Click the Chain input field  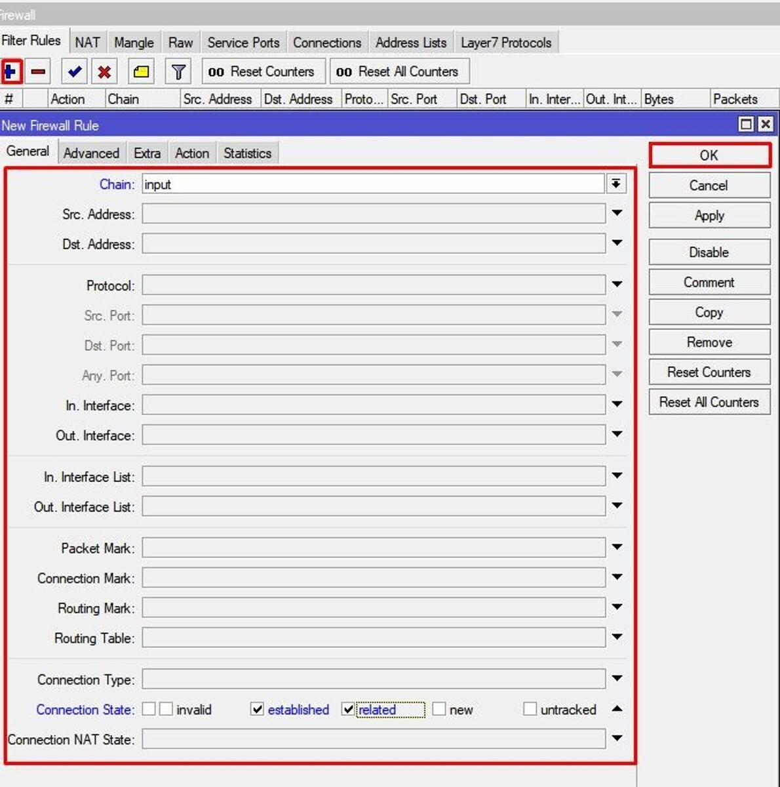tap(372, 184)
